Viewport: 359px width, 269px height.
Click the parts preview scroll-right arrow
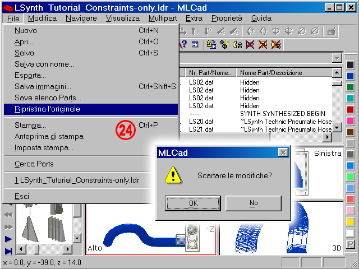(67, 249)
